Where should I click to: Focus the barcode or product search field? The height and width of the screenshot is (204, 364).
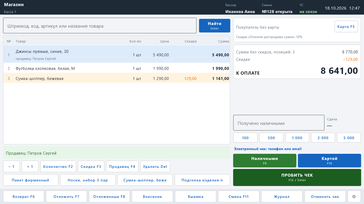(100, 26)
